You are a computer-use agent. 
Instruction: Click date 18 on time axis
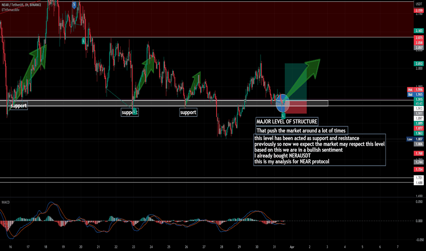45,247
